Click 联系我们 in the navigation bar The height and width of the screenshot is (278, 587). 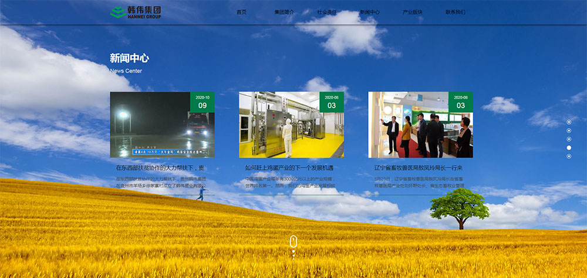click(456, 12)
